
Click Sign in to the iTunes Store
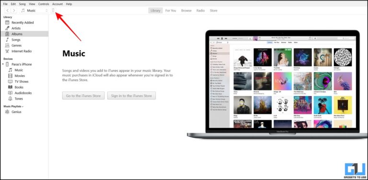[x=131, y=96]
